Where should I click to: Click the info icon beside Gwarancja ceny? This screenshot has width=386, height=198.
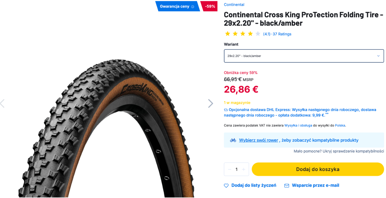pyautogui.click(x=193, y=6)
